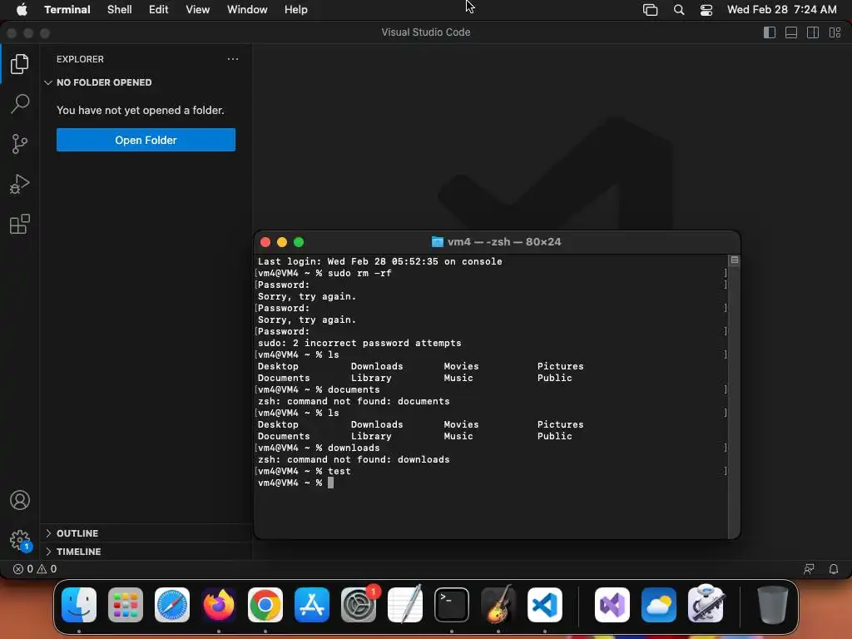Open Run and Debug view
This screenshot has height=639, width=852.
pos(20,184)
